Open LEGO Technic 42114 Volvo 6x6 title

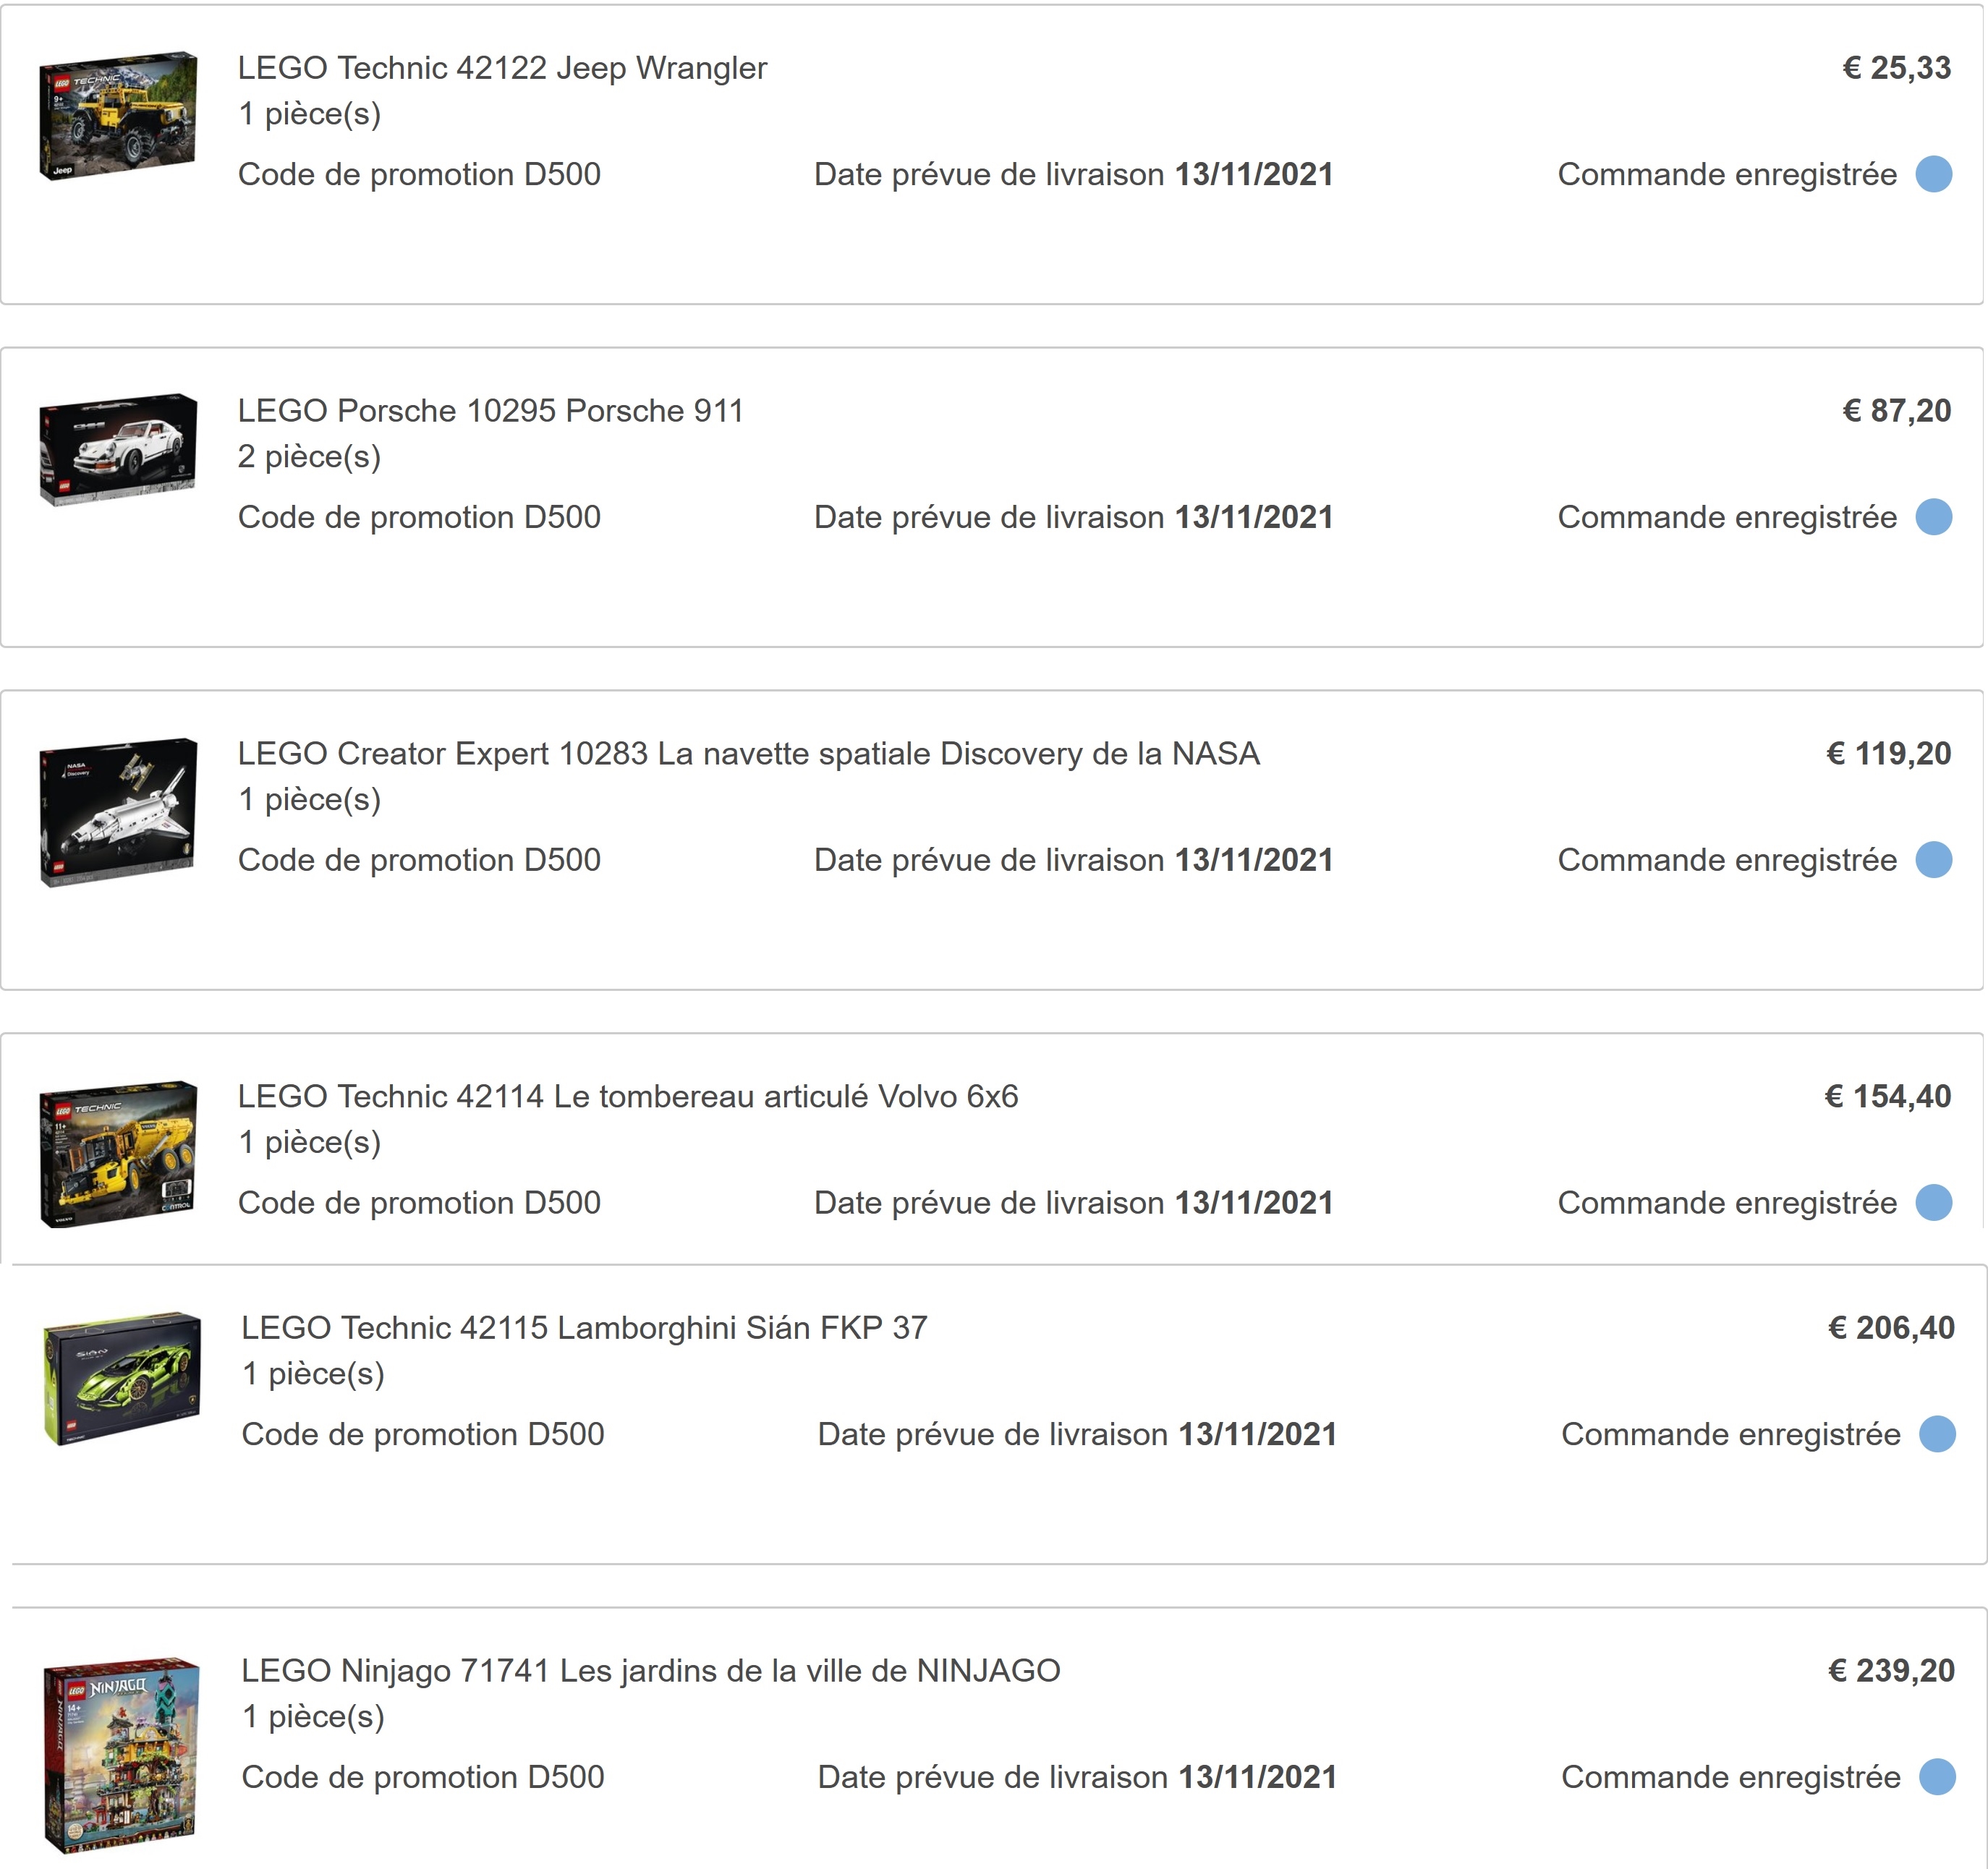coord(628,1097)
